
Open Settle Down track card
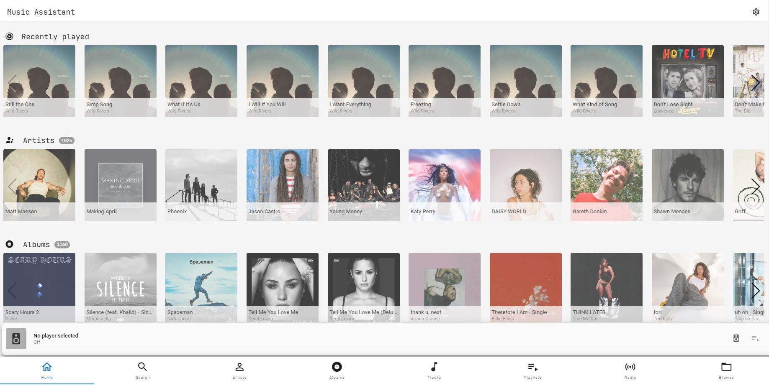(x=526, y=81)
